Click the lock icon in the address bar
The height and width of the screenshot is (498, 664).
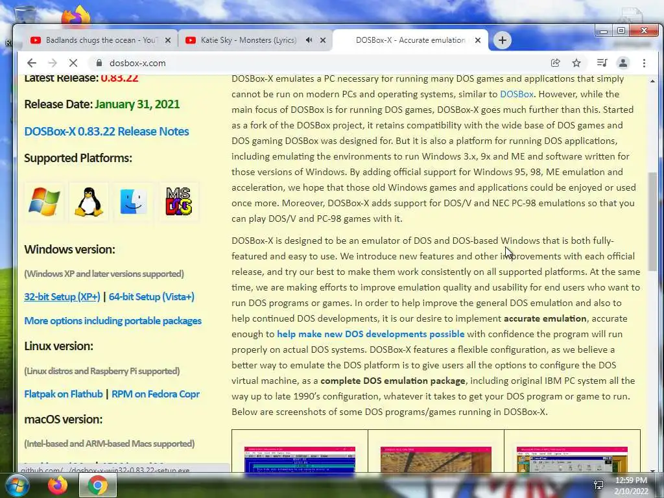99,63
